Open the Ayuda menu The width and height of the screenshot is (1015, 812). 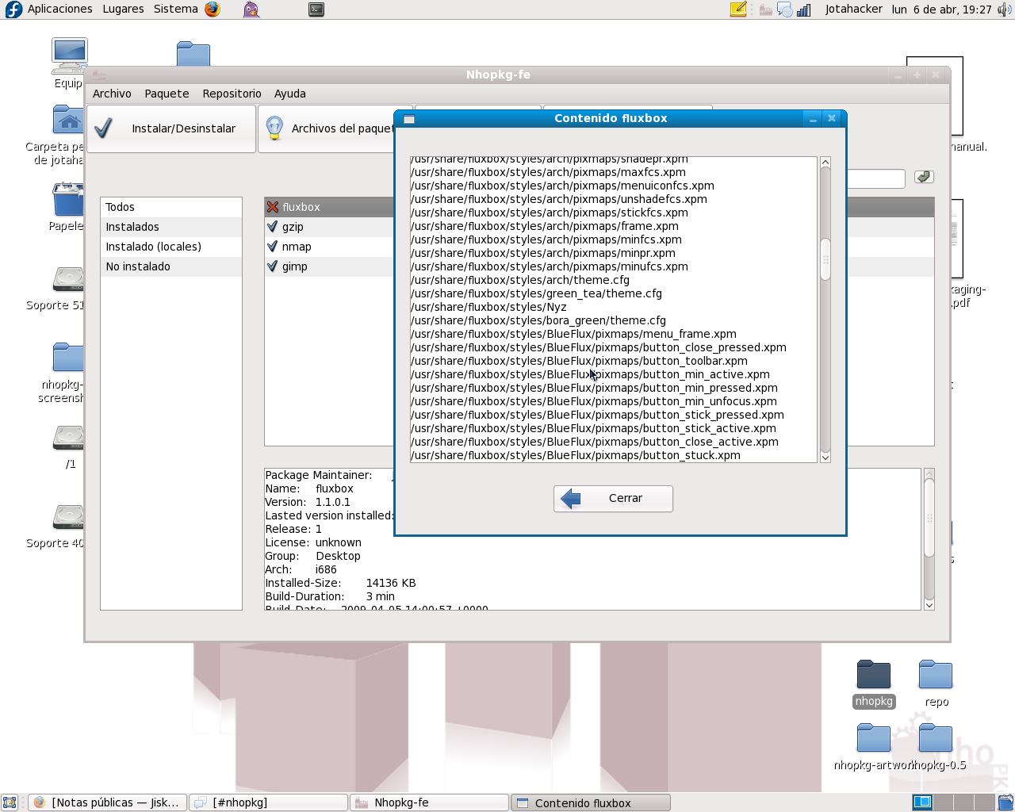coord(290,94)
